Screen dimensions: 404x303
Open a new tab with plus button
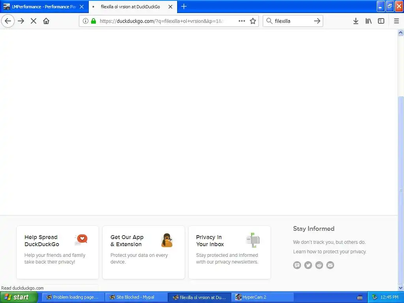pos(184,6)
